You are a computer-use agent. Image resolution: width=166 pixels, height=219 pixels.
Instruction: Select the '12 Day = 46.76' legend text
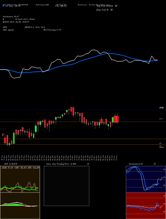(13, 6)
